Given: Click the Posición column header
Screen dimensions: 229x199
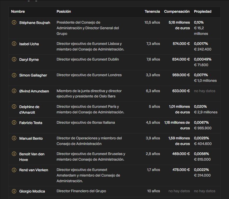Looking at the screenshot, I should [64, 12].
